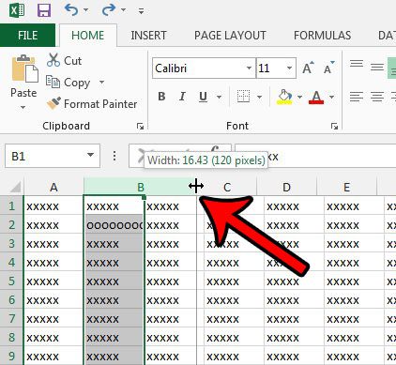This screenshot has width=396, height=365.
Task: Open the PAGE LAYOUT tab
Action: 230,36
